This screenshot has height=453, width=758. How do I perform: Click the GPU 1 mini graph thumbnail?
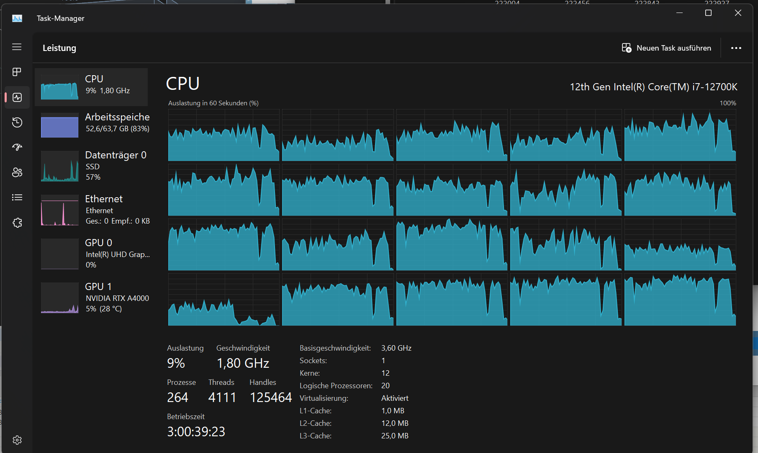pos(59,298)
